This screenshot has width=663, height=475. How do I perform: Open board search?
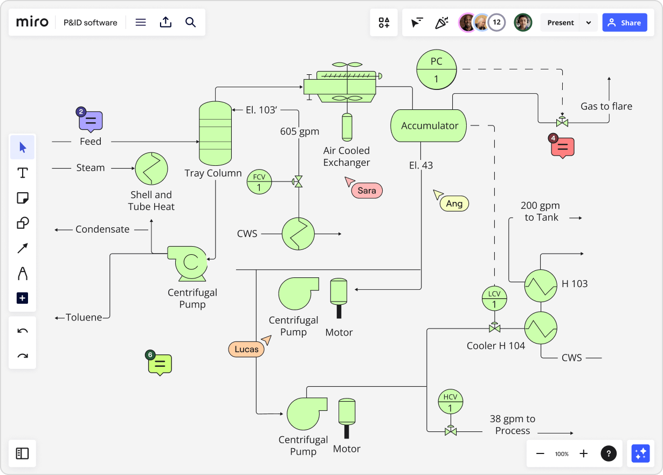click(x=190, y=22)
